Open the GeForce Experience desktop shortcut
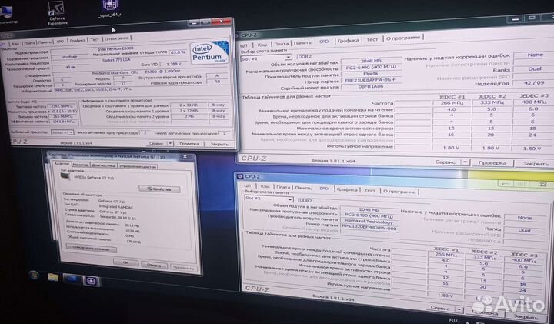The image size is (554, 324). 56,13
